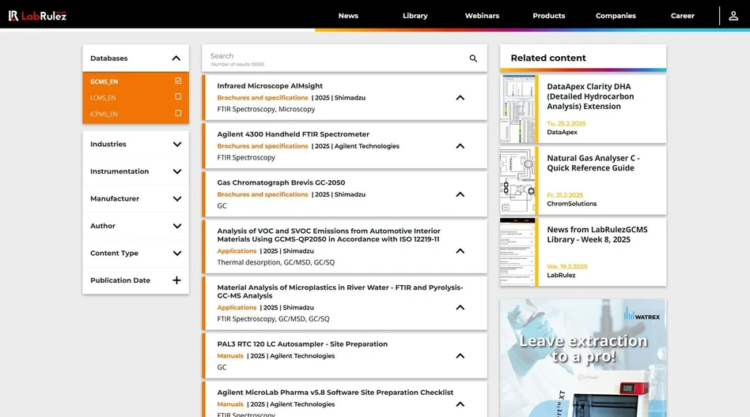Click 'FTIR Spectroscopy, Microscopy' tags text

coord(266,109)
